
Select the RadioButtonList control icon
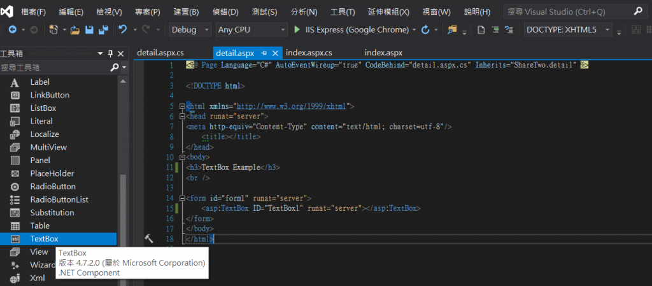coord(15,199)
